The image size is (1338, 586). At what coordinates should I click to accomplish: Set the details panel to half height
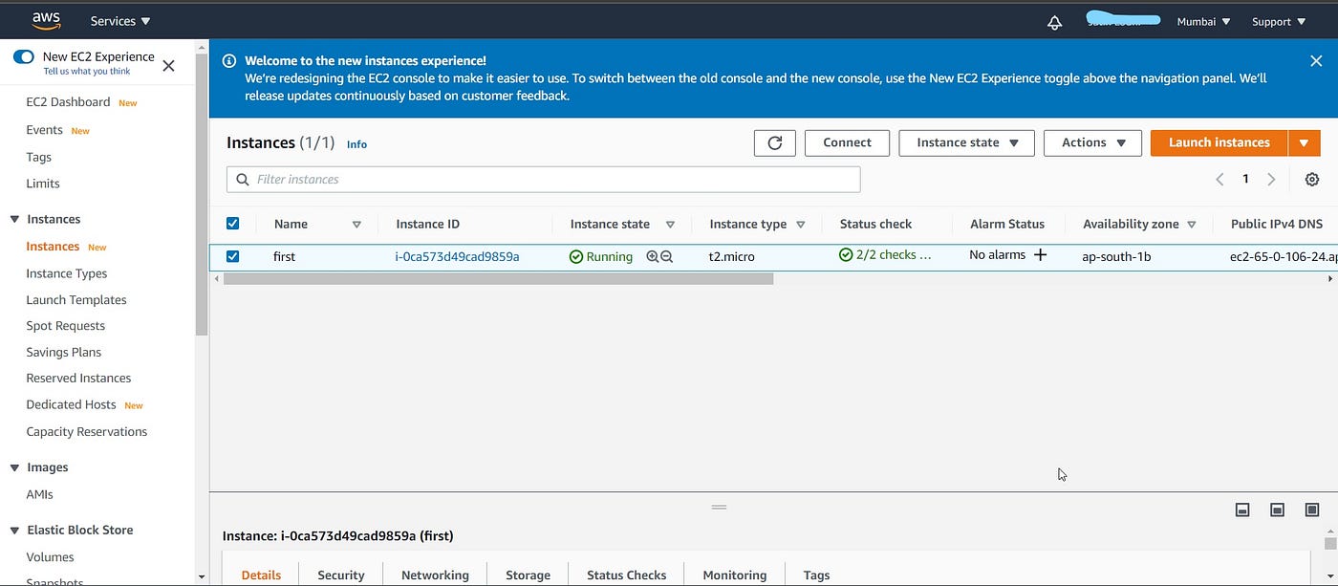tap(1277, 510)
